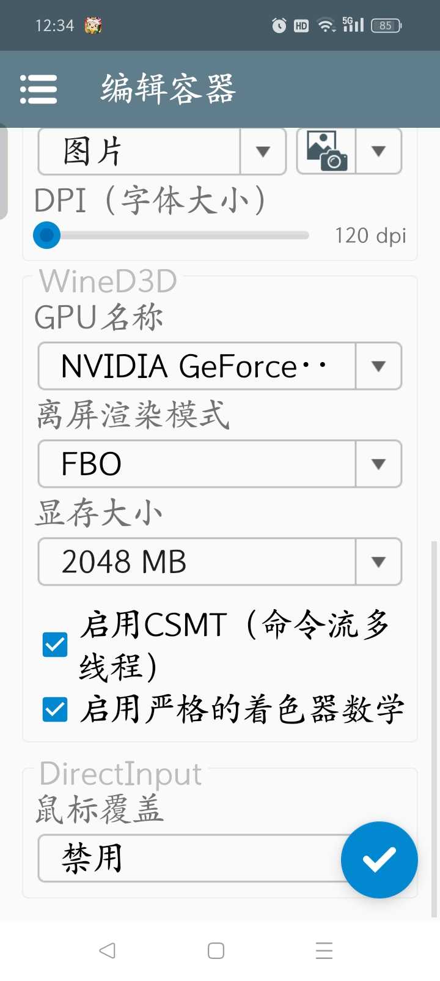Tap the DPI slider handle
Viewport: 440px width, 981px height.
[46, 235]
